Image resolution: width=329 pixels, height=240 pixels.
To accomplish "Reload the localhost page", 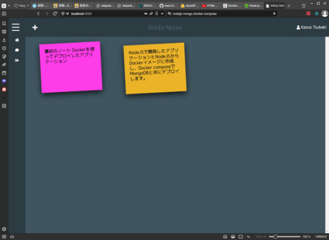I will click(55, 13).
